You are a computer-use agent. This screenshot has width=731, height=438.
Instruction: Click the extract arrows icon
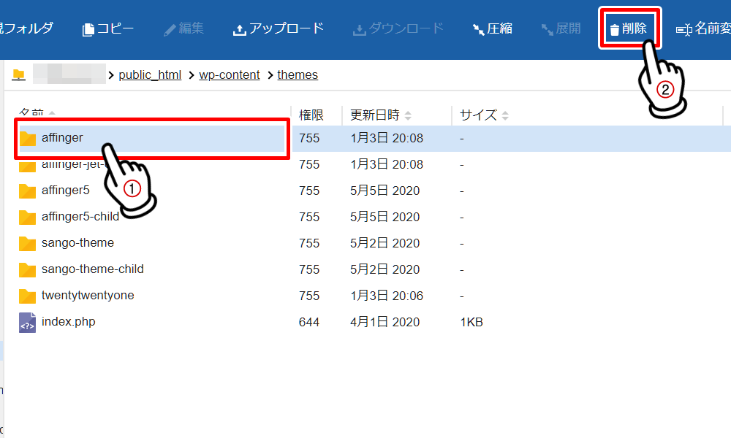(x=547, y=30)
